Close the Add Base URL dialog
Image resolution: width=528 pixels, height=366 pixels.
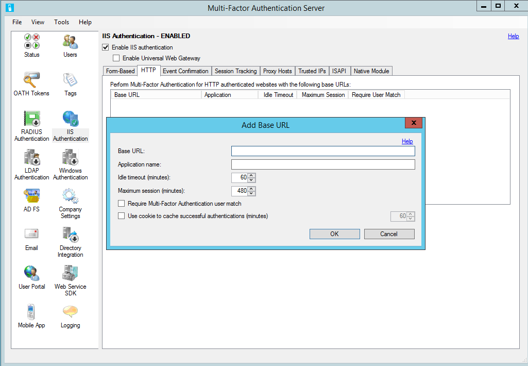[x=414, y=123]
